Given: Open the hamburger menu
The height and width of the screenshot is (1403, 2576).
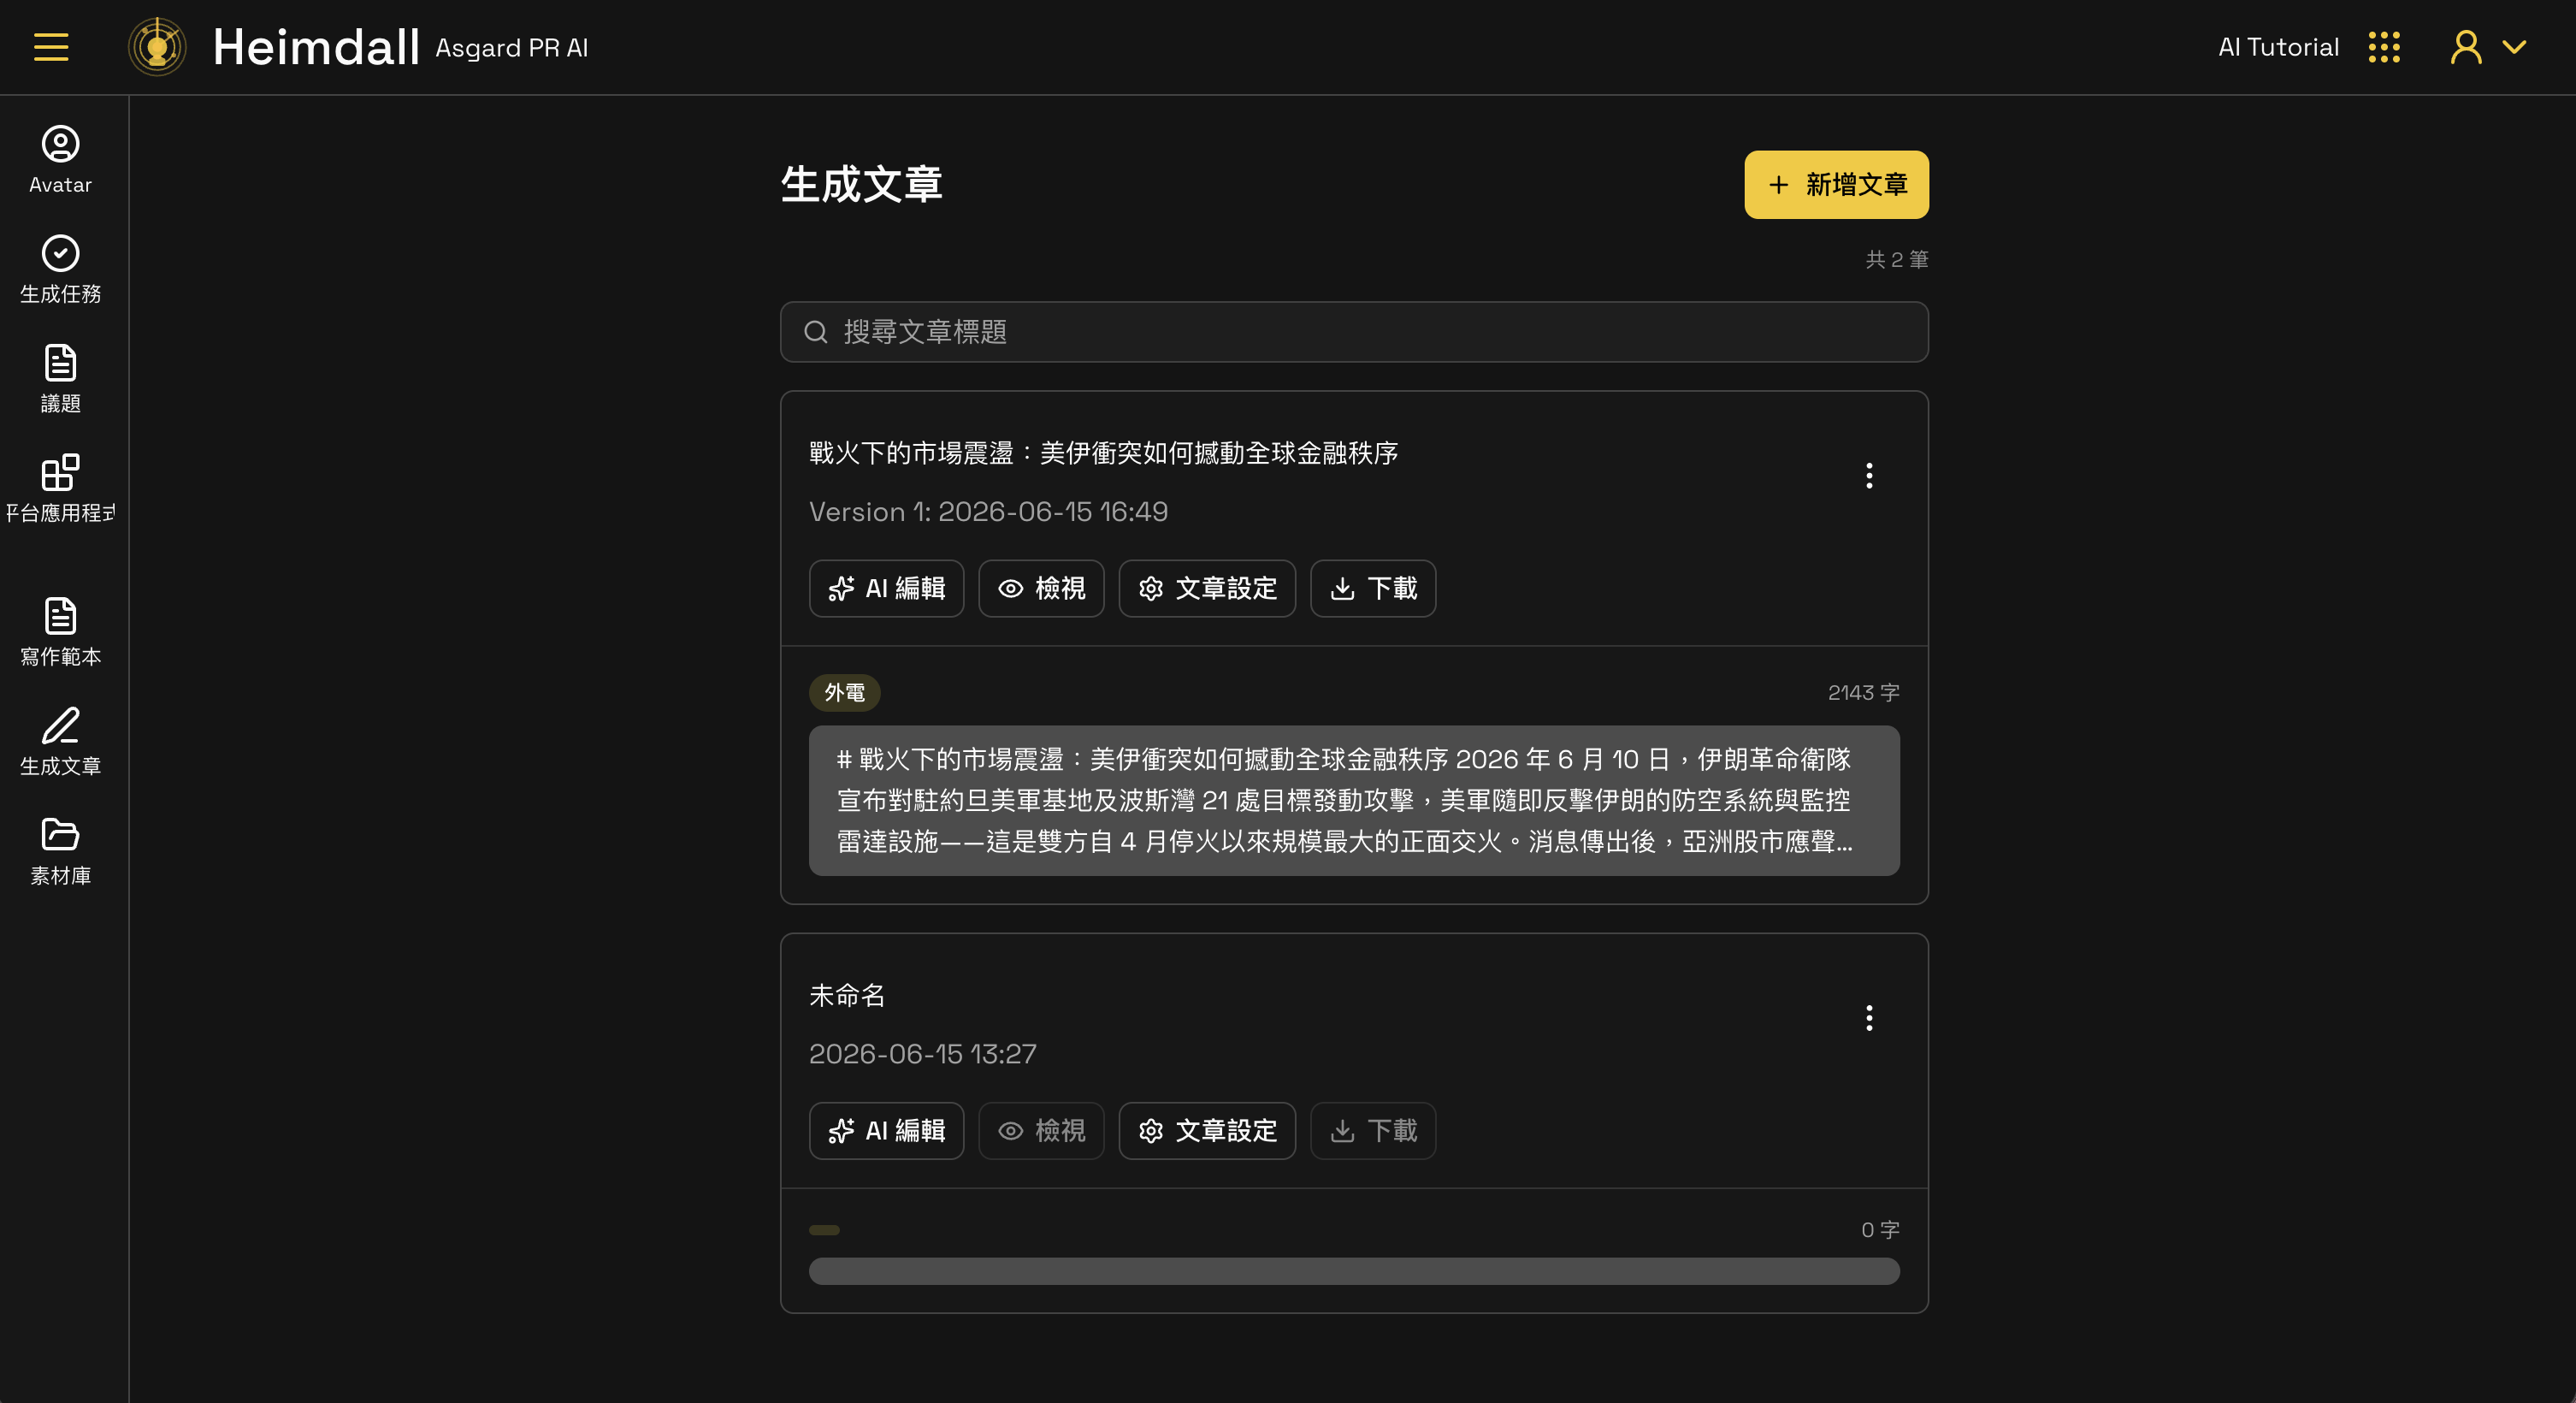Looking at the screenshot, I should [x=51, y=47].
